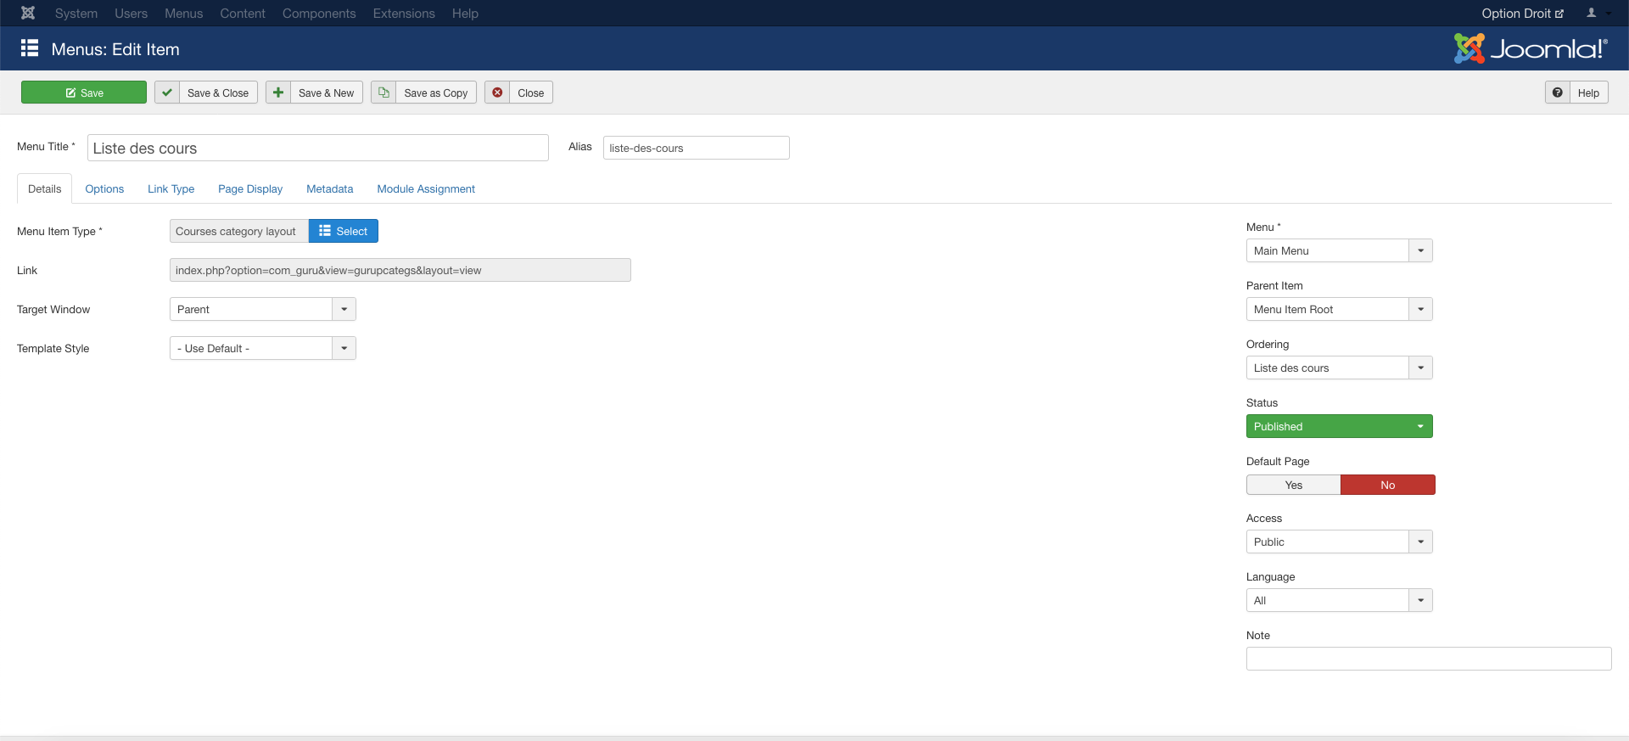Click the plus icon for Save & New
This screenshot has height=741, width=1629.
pyautogui.click(x=278, y=93)
